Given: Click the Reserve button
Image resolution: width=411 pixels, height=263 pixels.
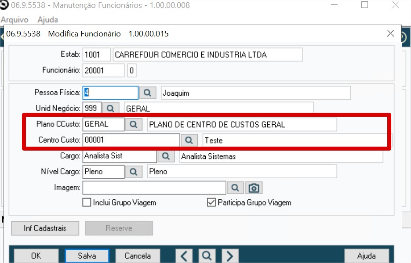Looking at the screenshot, I should click(119, 228).
